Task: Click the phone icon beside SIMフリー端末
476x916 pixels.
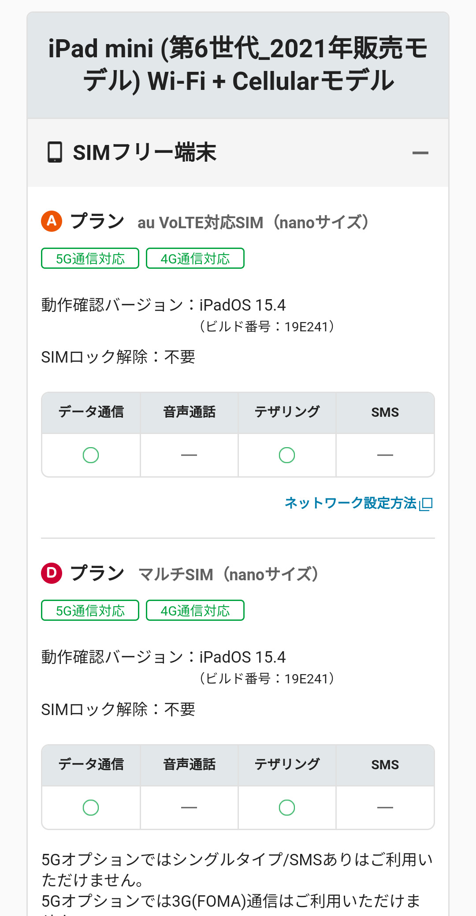Action: tap(55, 152)
